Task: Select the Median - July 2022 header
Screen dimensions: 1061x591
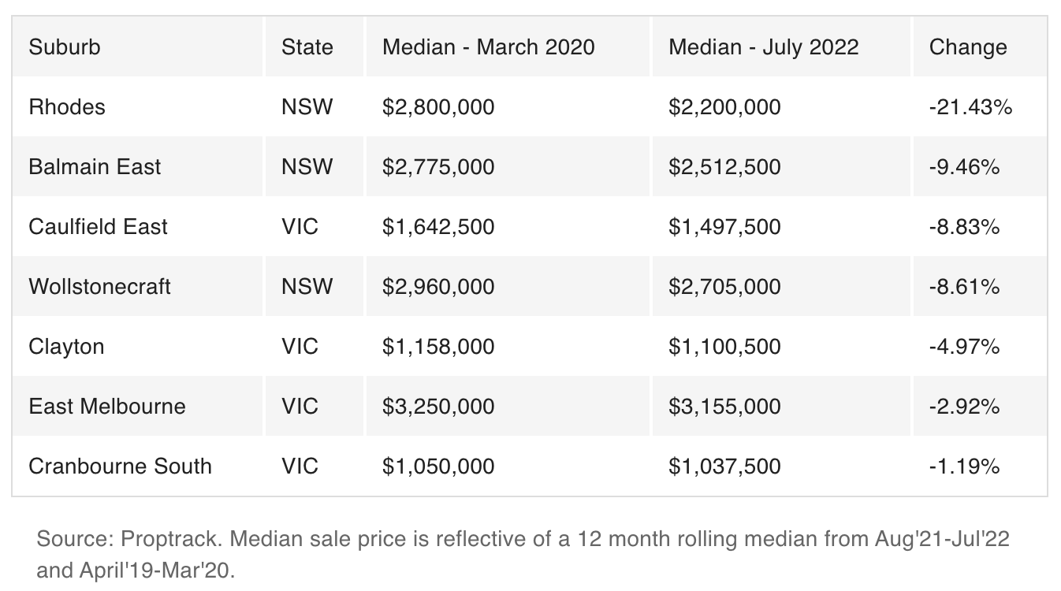Action: pyautogui.click(x=764, y=47)
